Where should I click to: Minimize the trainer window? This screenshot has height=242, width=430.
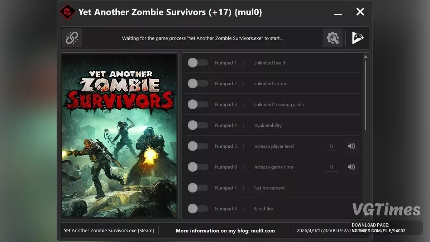(x=338, y=14)
